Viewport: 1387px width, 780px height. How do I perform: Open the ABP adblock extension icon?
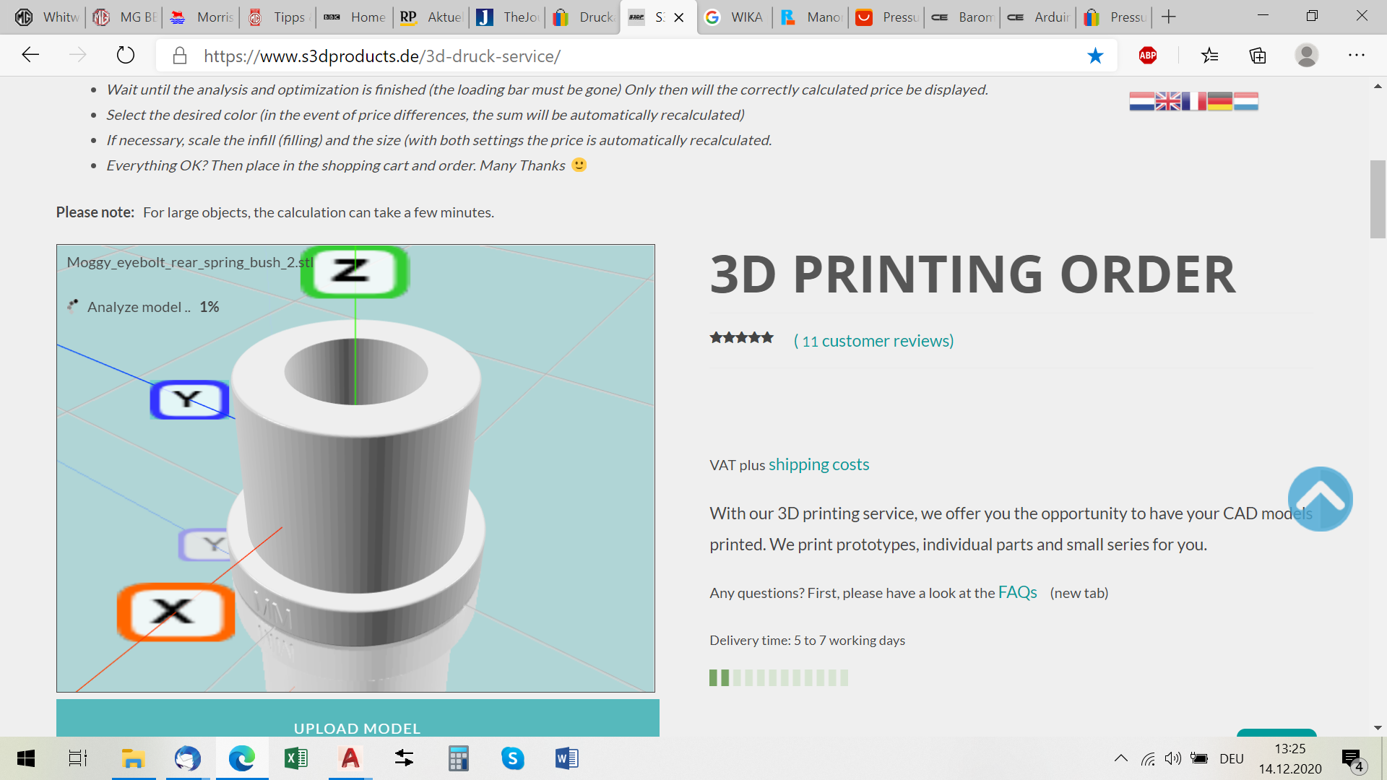(x=1148, y=55)
